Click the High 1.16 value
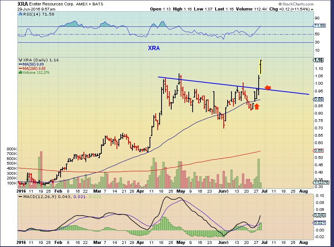 coord(182,9)
